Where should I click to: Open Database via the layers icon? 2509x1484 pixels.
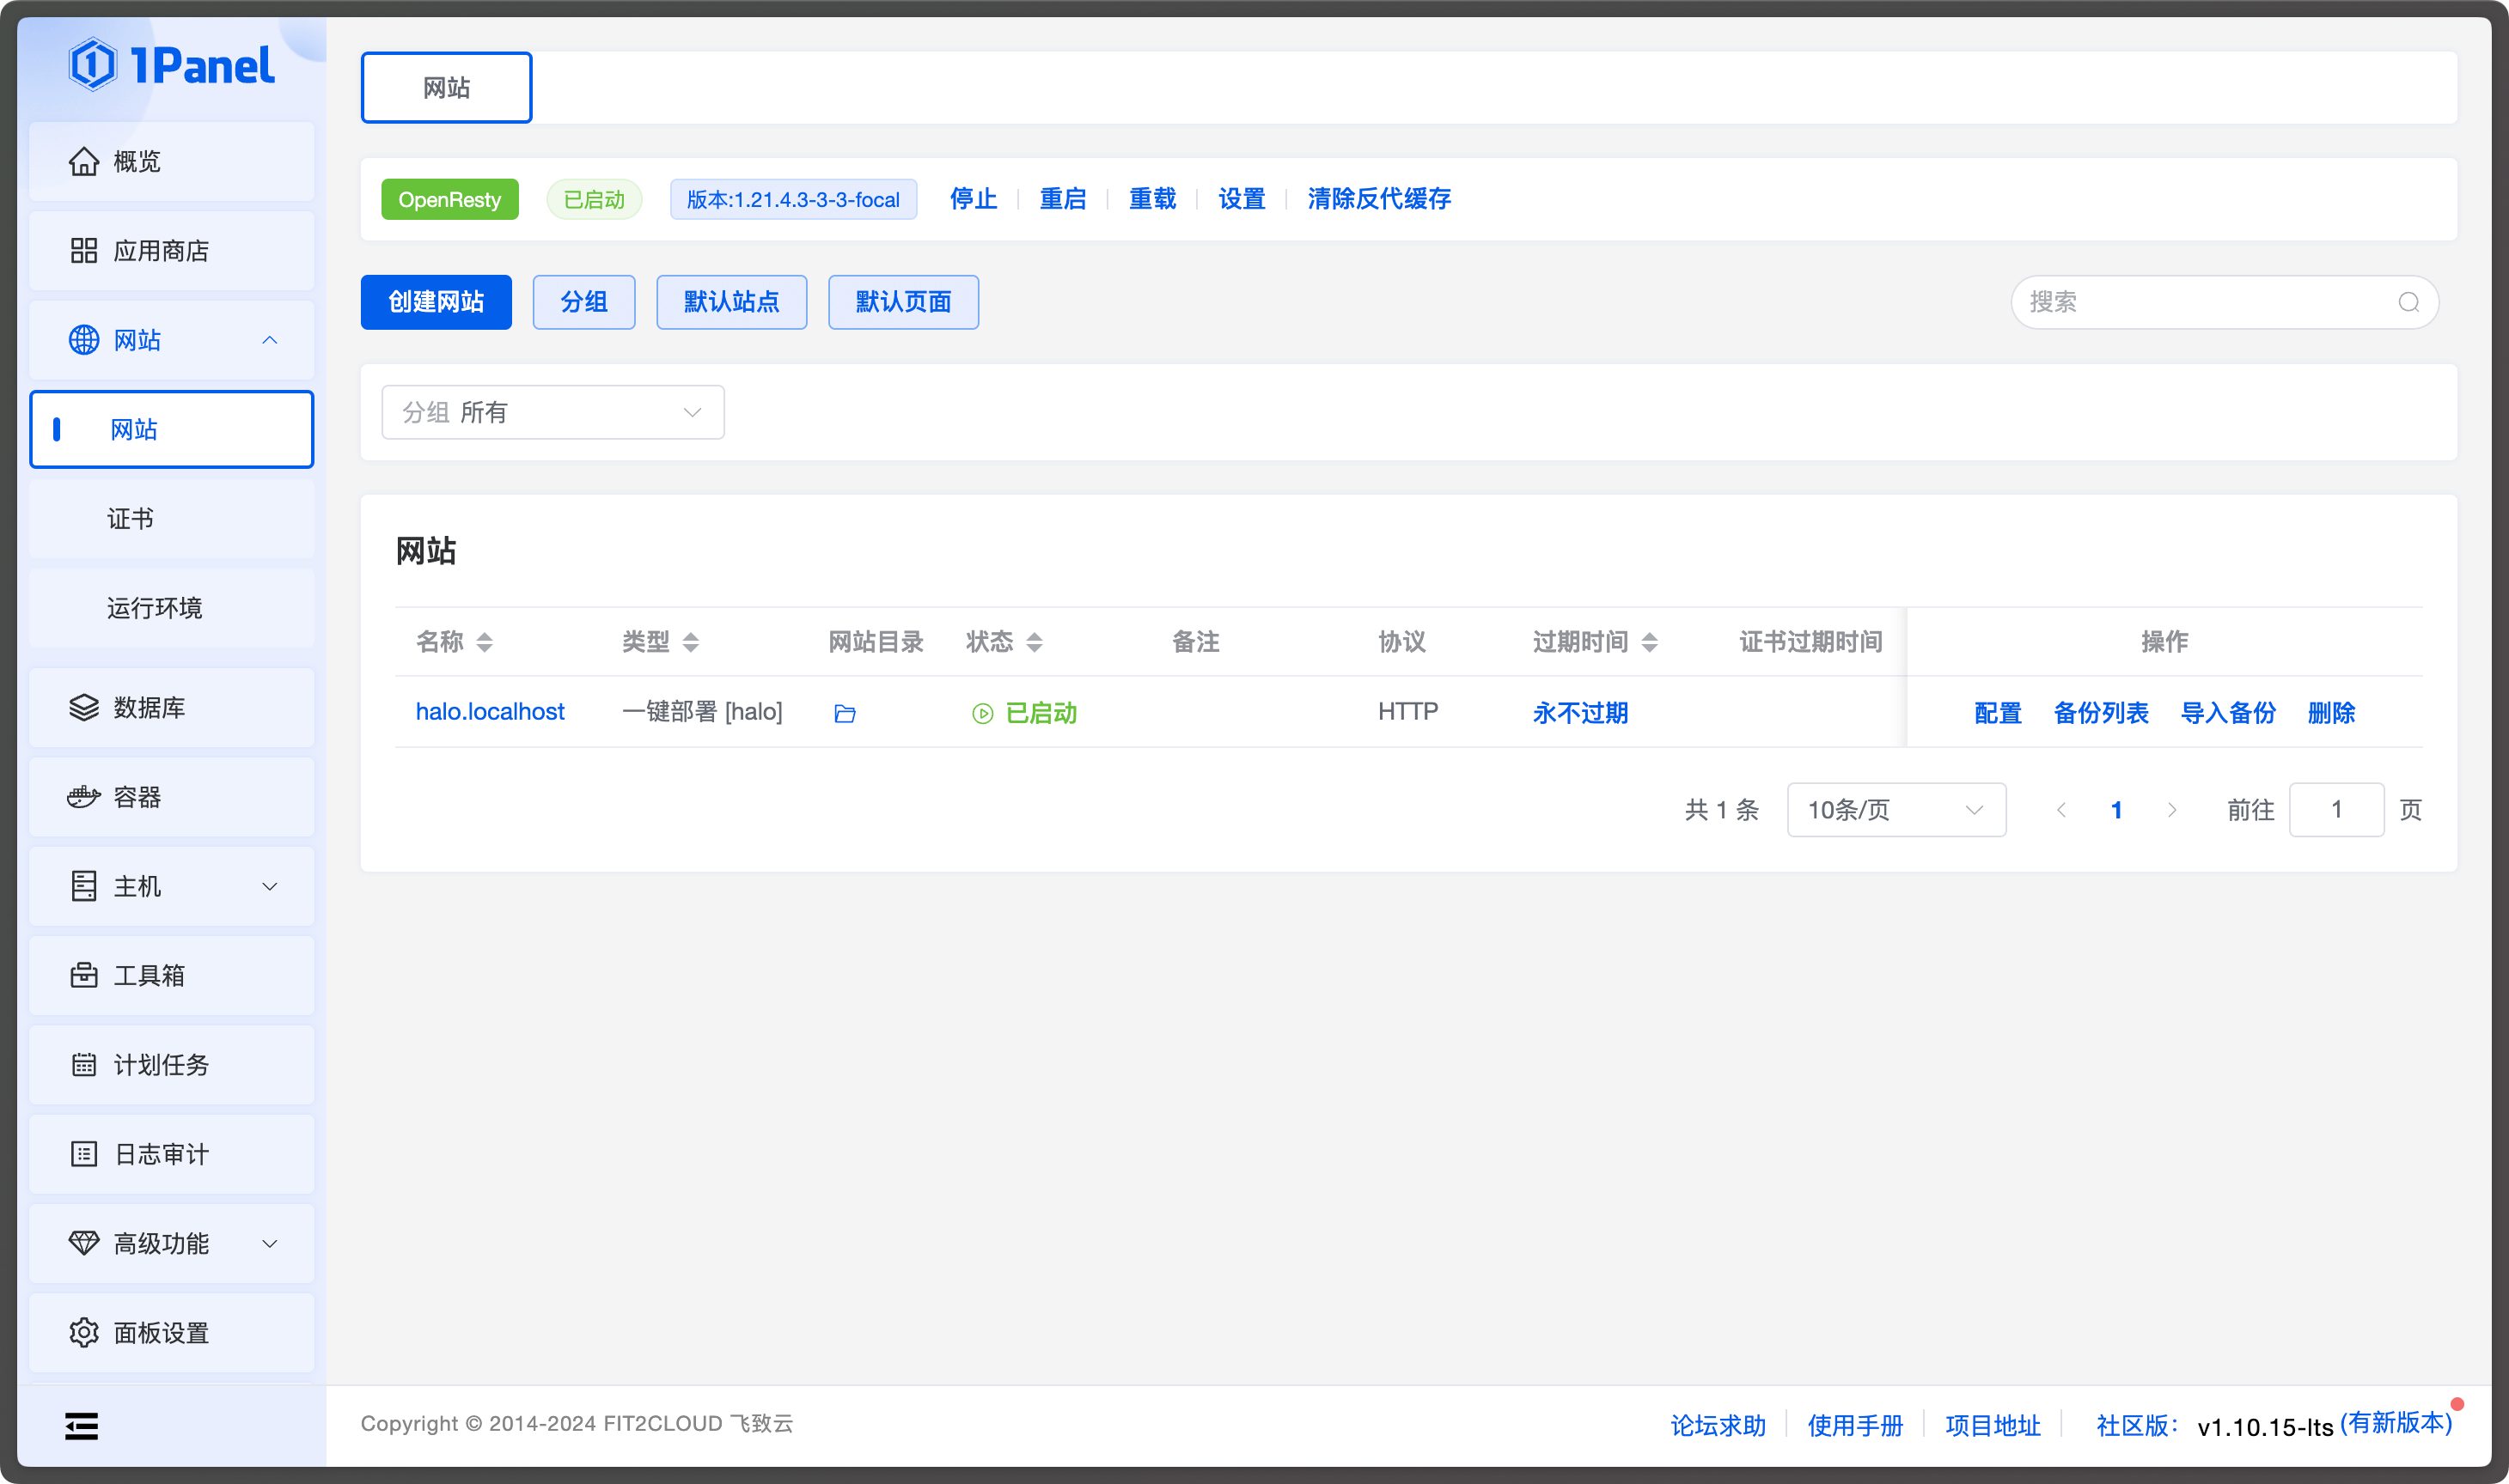coord(84,707)
